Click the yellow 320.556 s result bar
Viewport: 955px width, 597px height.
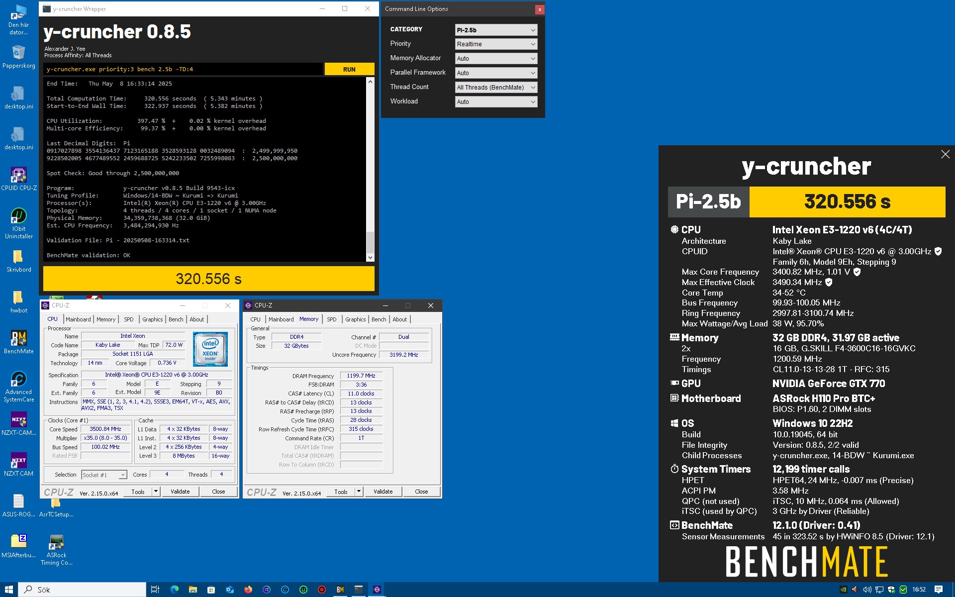(209, 279)
